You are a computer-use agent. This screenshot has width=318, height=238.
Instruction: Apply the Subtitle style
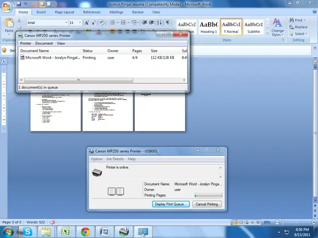pos(254,27)
